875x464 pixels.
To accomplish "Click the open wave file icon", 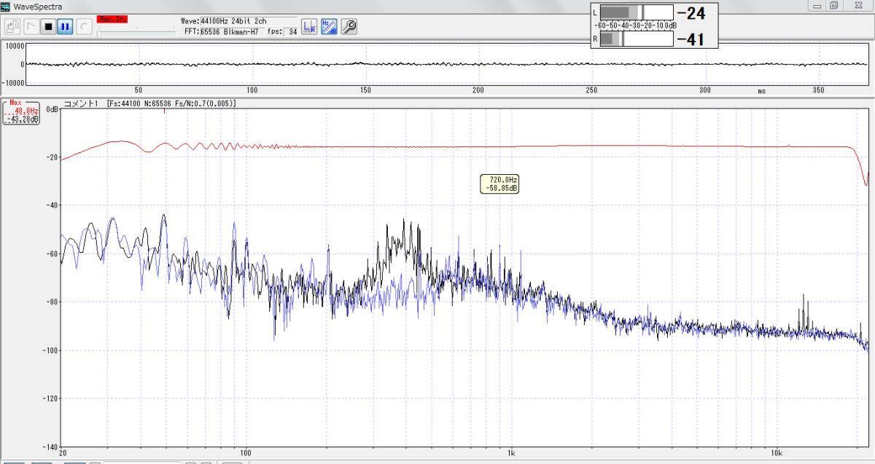I will (12, 27).
